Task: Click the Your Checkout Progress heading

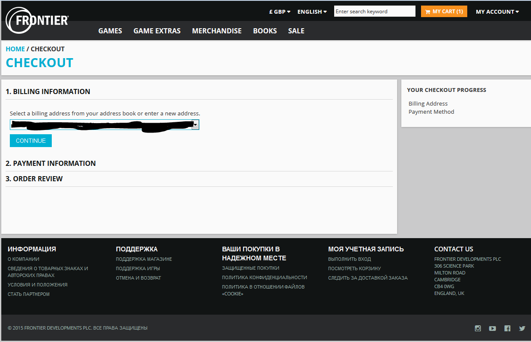Action: pos(446,90)
